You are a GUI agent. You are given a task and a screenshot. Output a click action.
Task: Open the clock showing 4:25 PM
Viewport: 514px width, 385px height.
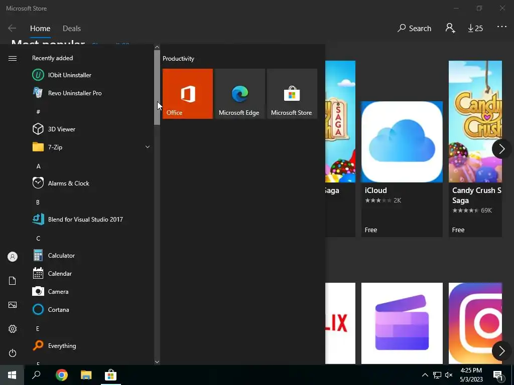point(471,375)
